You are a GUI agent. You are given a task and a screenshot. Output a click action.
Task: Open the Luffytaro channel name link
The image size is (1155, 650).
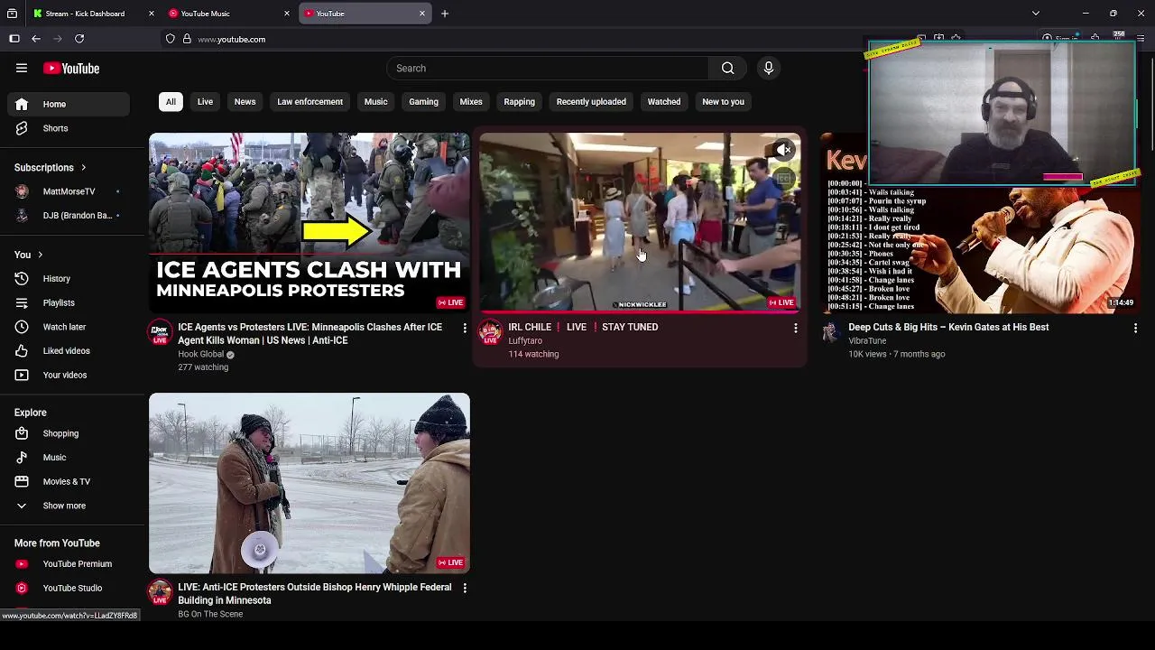[525, 341]
